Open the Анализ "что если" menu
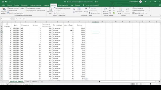This screenshot has width=161, height=90. (120, 11)
